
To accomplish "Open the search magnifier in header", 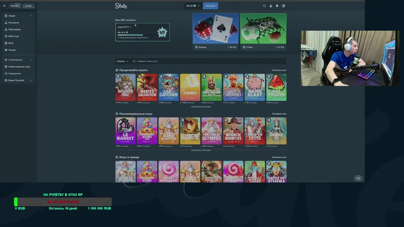I will [264, 6].
